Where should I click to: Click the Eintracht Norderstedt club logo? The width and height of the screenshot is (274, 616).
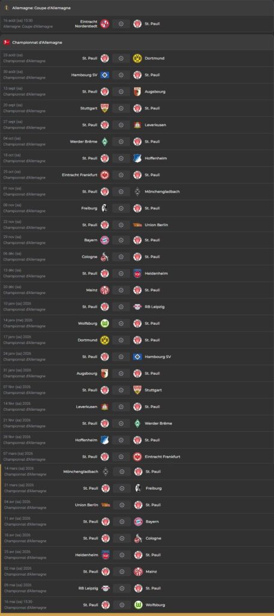[105, 23]
